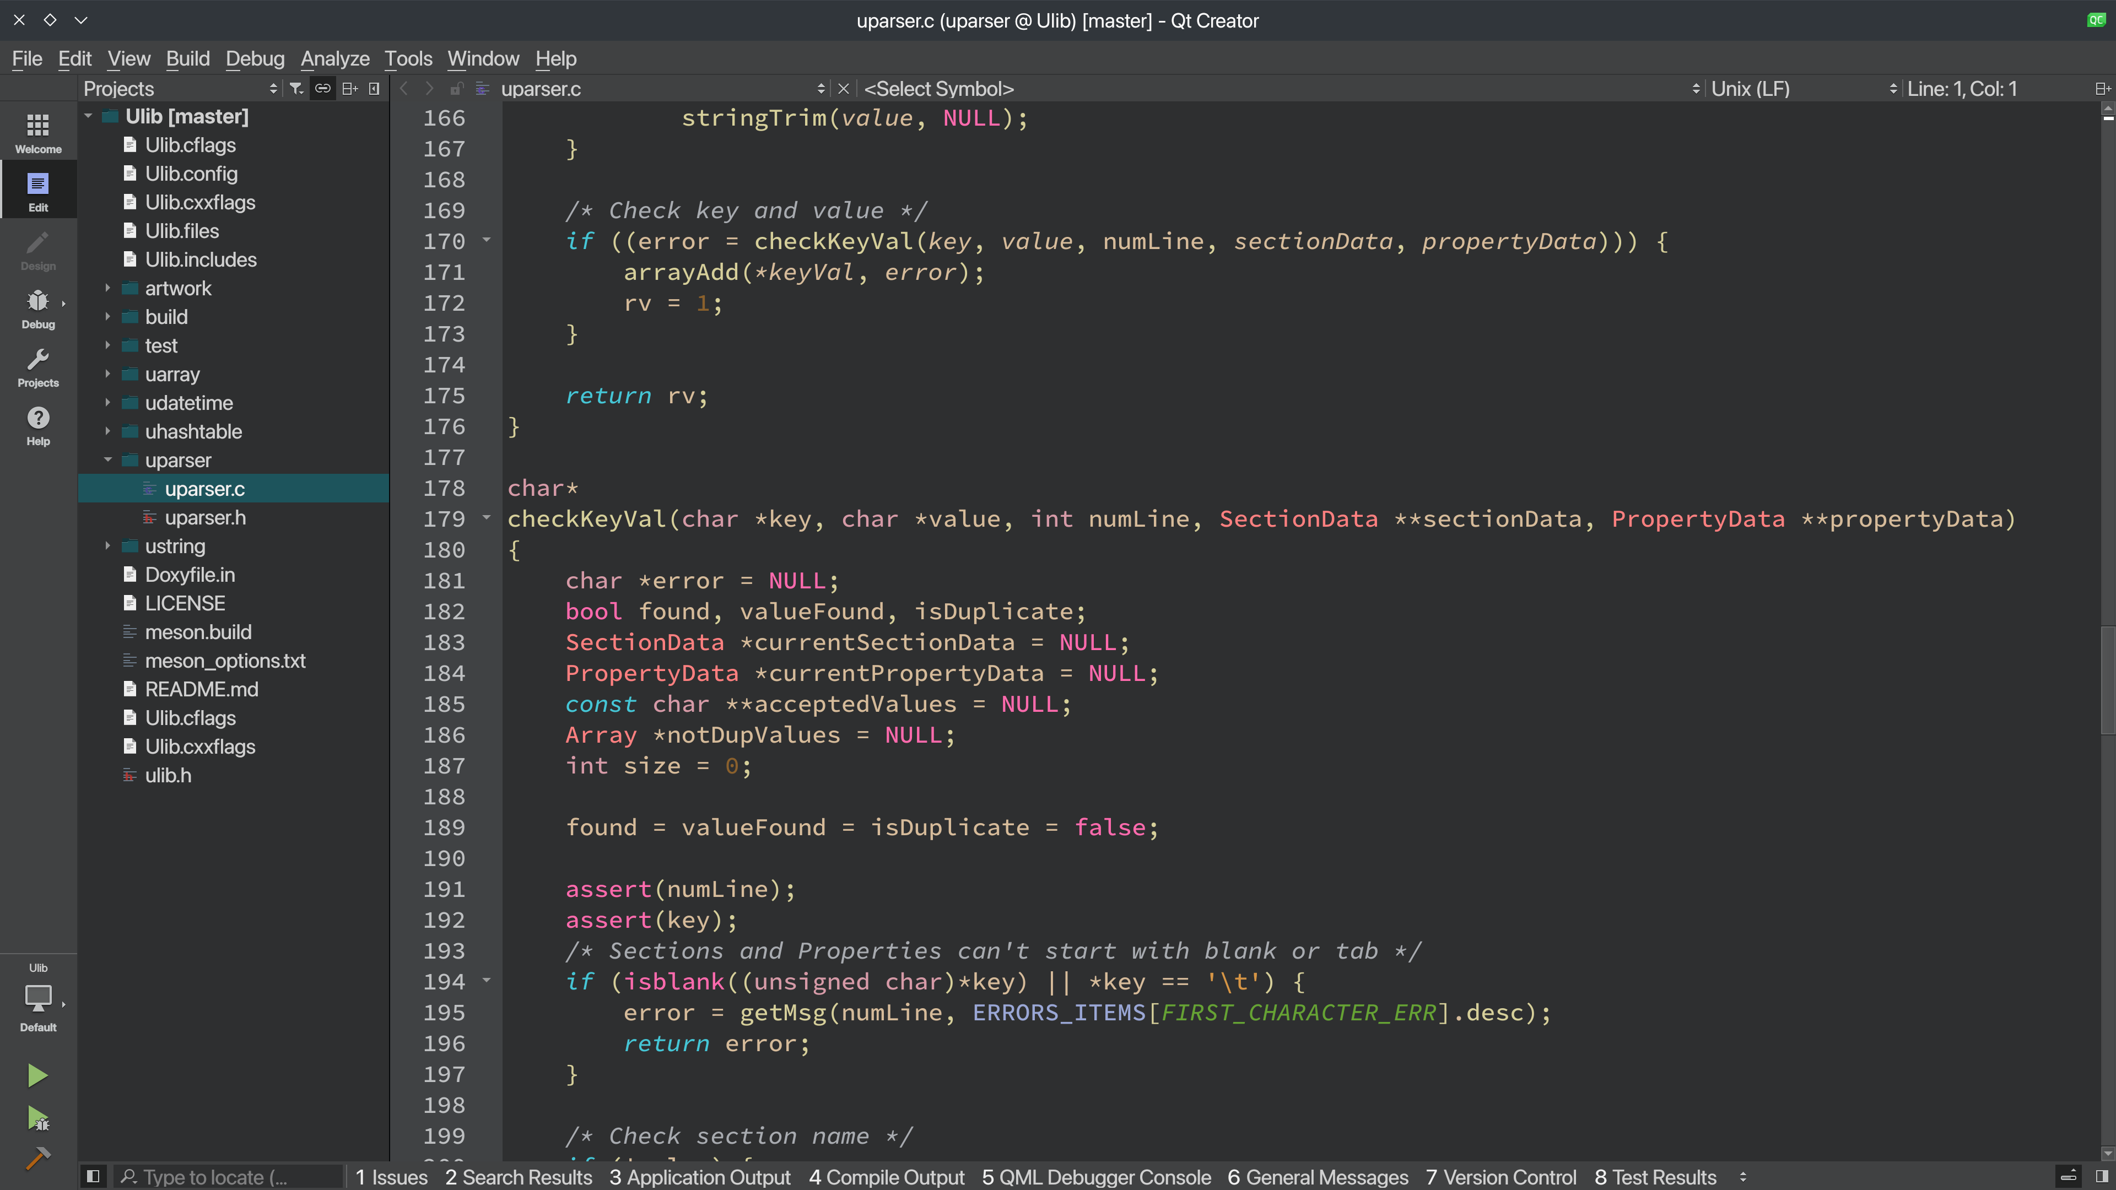Expand the build folder
Screen dimensions: 2116x1190
pos(107,317)
